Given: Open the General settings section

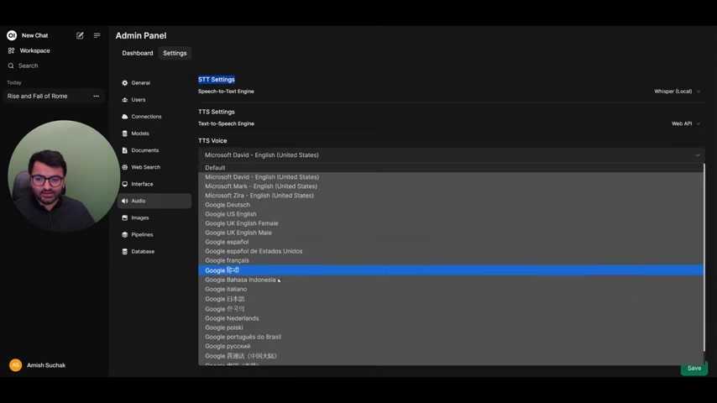Looking at the screenshot, I should [154, 83].
